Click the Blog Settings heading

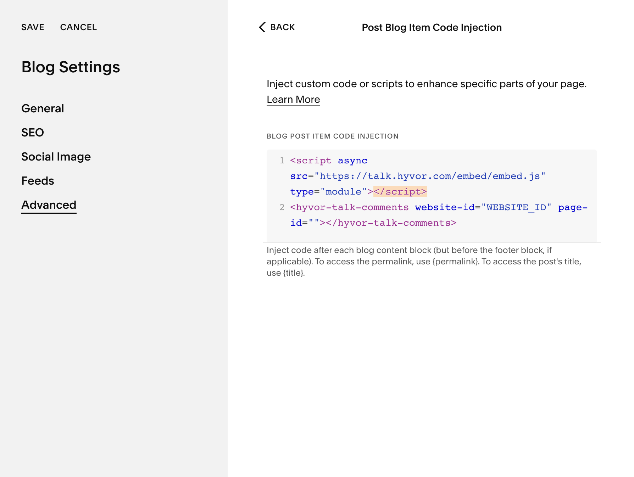(71, 67)
